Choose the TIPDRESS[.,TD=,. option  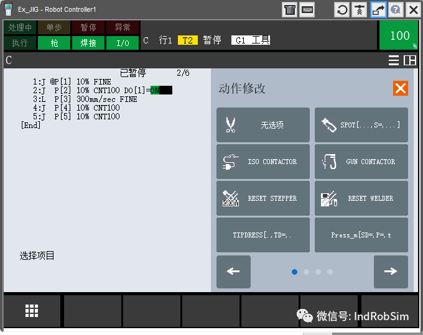263,235
